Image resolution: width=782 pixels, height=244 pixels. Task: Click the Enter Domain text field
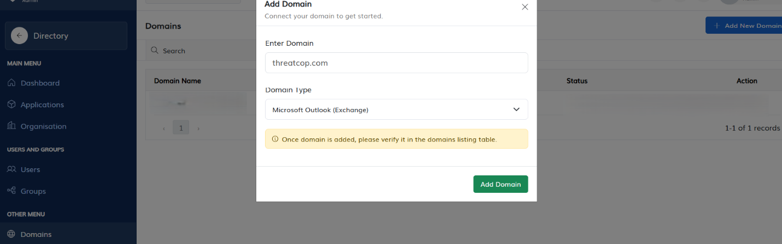pyautogui.click(x=396, y=63)
